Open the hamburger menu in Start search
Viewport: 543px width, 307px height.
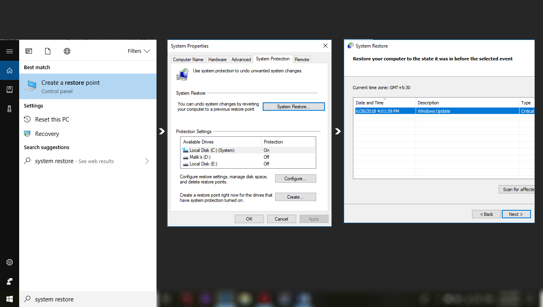click(x=10, y=51)
